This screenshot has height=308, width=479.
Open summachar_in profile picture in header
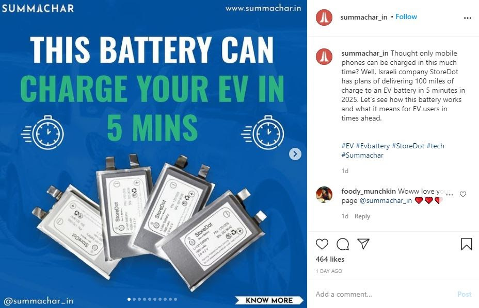point(324,18)
